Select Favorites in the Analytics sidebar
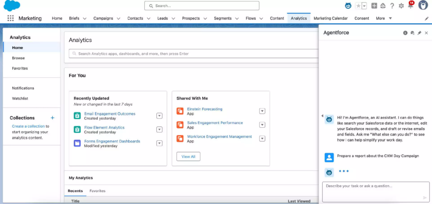432x204 pixels. point(20,68)
